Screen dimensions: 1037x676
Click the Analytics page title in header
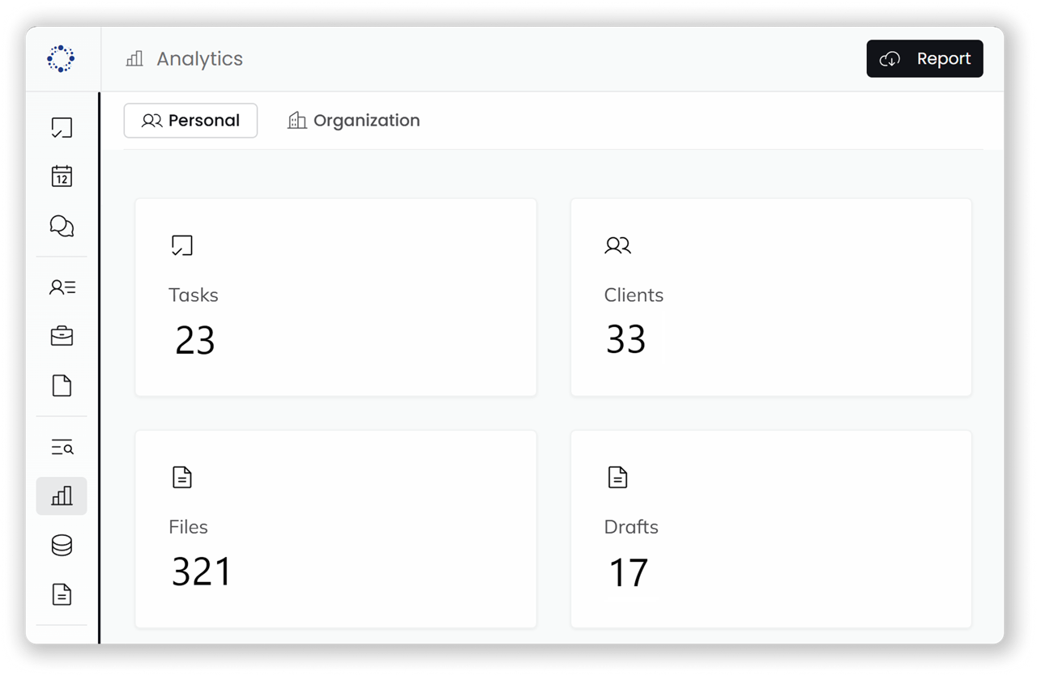coord(199,59)
